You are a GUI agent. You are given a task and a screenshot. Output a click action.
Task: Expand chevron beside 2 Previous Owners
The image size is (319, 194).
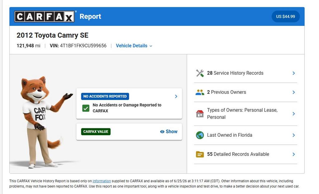pos(293,92)
